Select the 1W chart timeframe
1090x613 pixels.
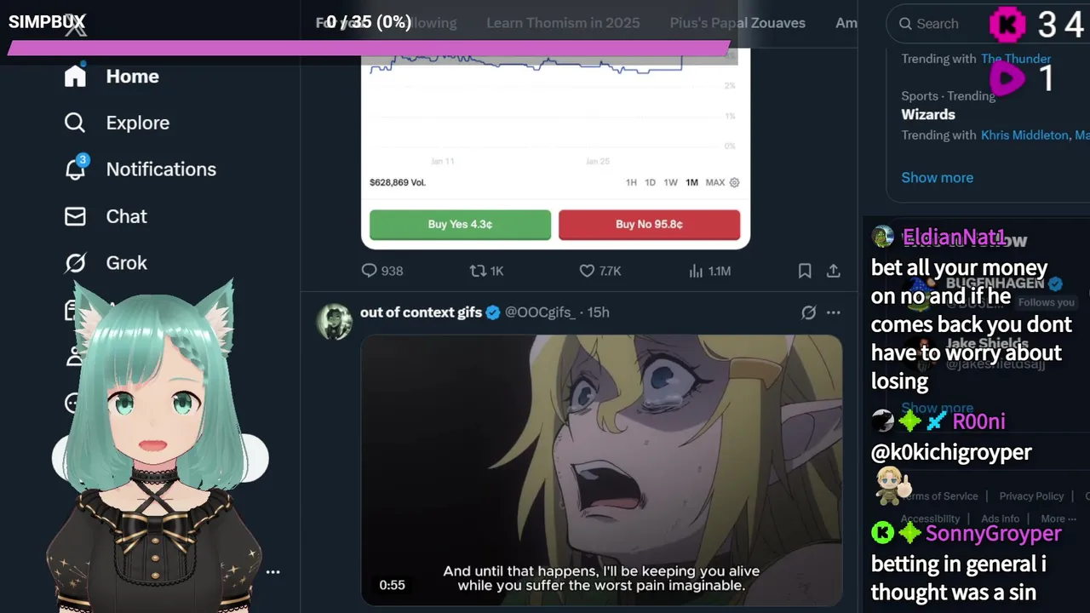click(670, 182)
